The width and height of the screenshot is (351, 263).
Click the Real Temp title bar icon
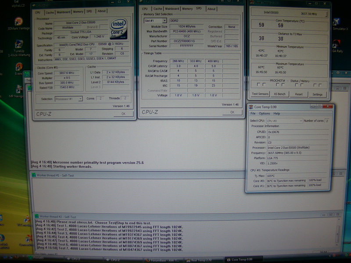(251, 3)
